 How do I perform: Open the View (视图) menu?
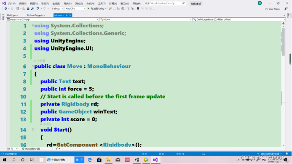click(x=34, y=3)
